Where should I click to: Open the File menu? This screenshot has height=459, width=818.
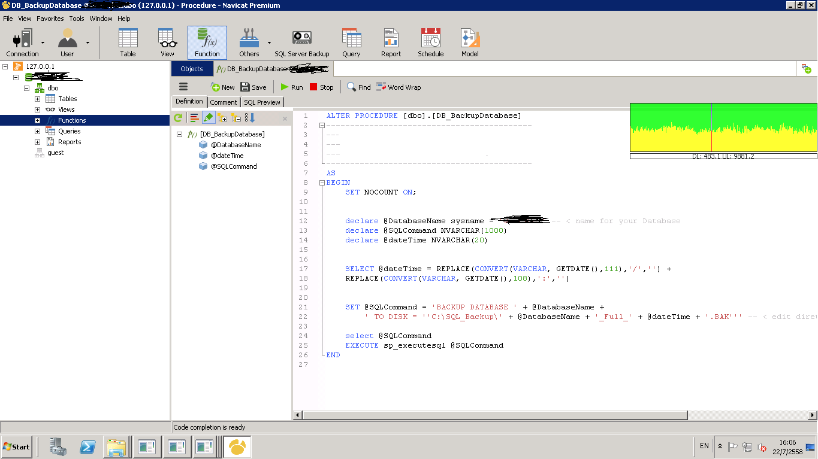(x=8, y=19)
